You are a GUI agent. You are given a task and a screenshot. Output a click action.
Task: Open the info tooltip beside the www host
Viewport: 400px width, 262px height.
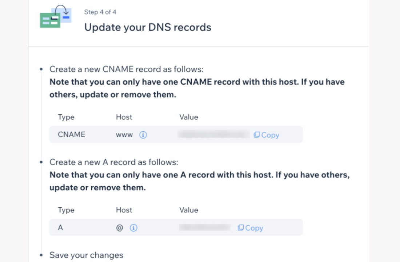click(143, 135)
